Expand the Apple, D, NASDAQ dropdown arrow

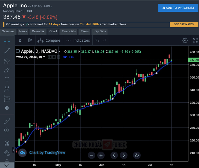59,51
